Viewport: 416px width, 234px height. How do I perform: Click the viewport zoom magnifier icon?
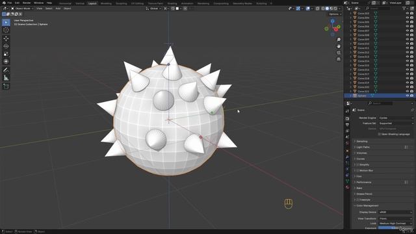(x=339, y=40)
